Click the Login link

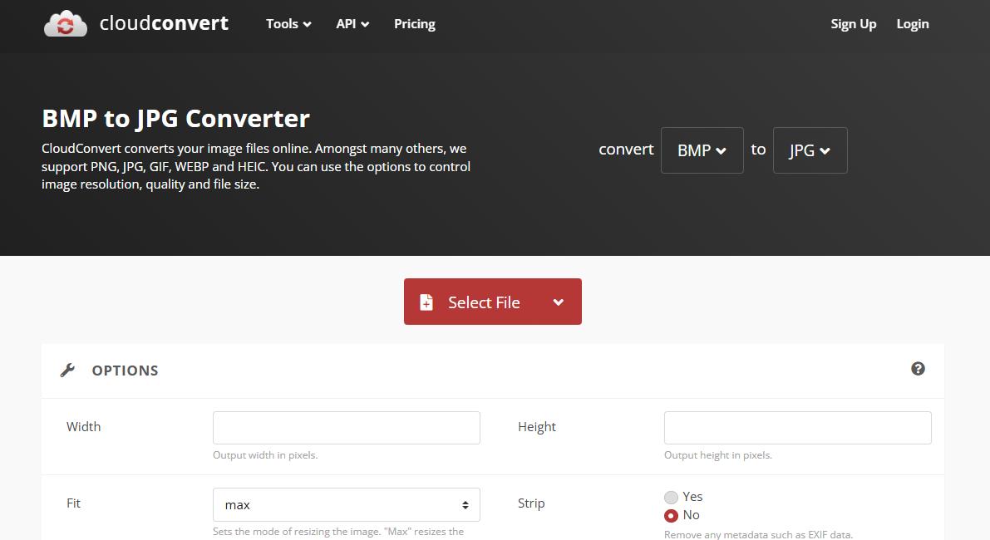912,24
